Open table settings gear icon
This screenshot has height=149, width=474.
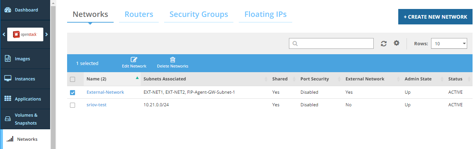[x=396, y=43]
